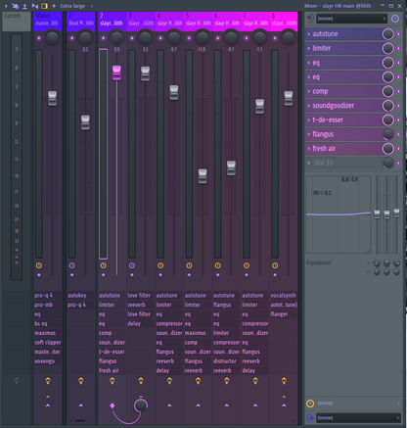The image size is (407, 428).
Task: Select track 8 header
Action: point(284,22)
